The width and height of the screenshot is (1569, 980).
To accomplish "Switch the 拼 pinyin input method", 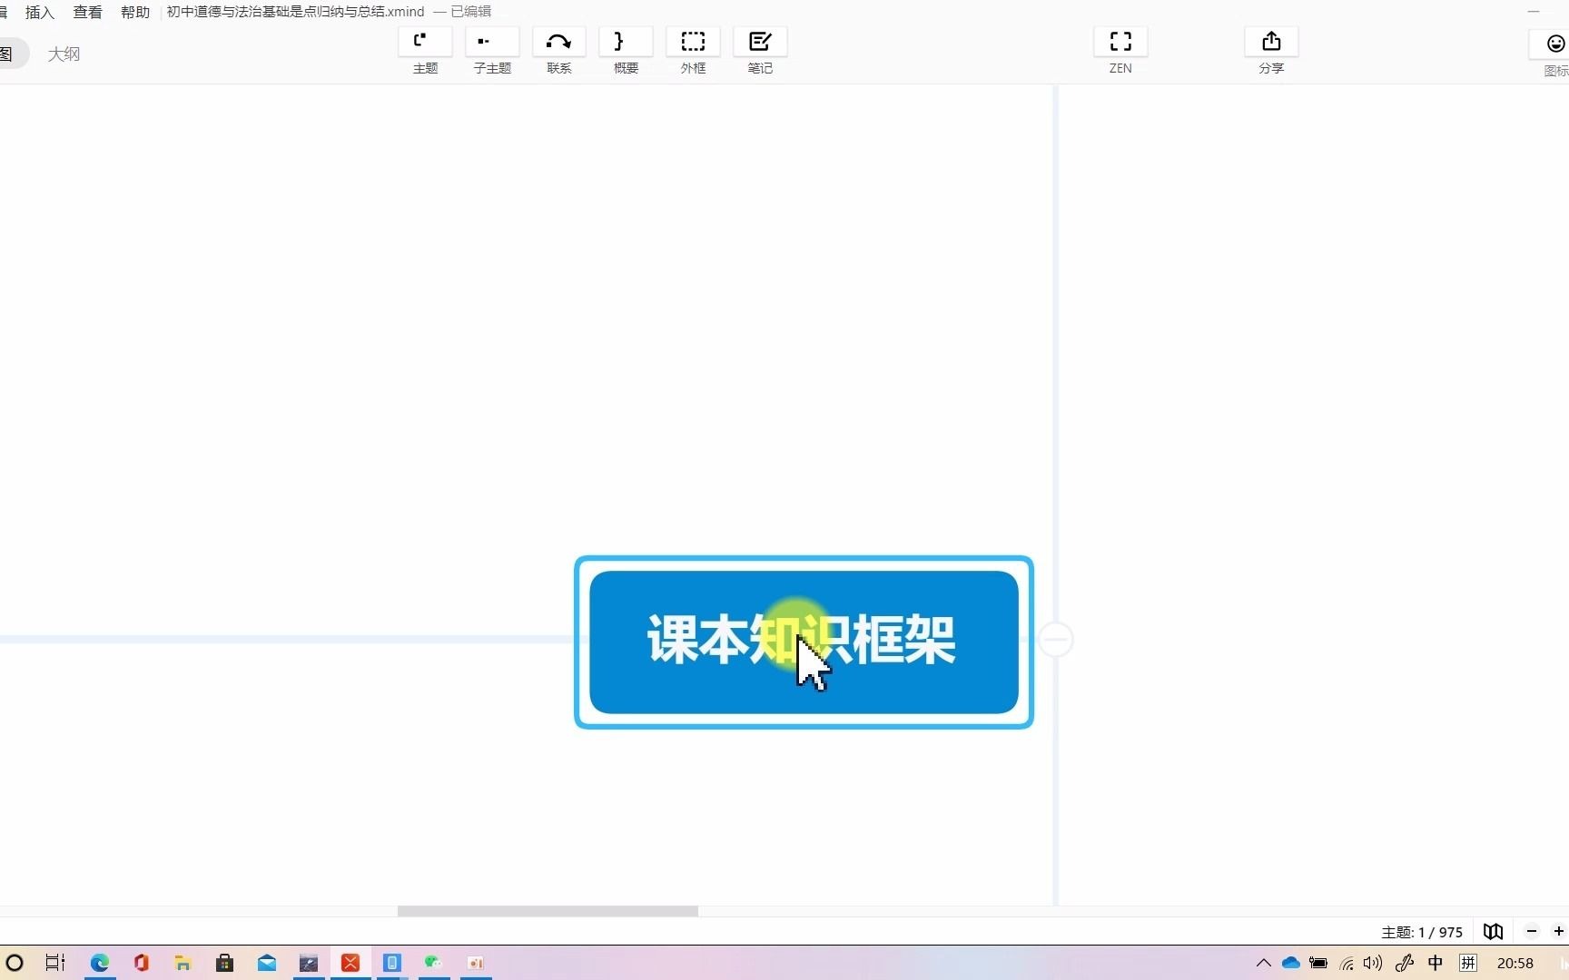I will pyautogui.click(x=1468, y=963).
